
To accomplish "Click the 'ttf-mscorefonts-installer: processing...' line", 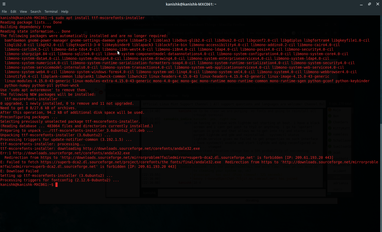I will [x=43, y=144].
